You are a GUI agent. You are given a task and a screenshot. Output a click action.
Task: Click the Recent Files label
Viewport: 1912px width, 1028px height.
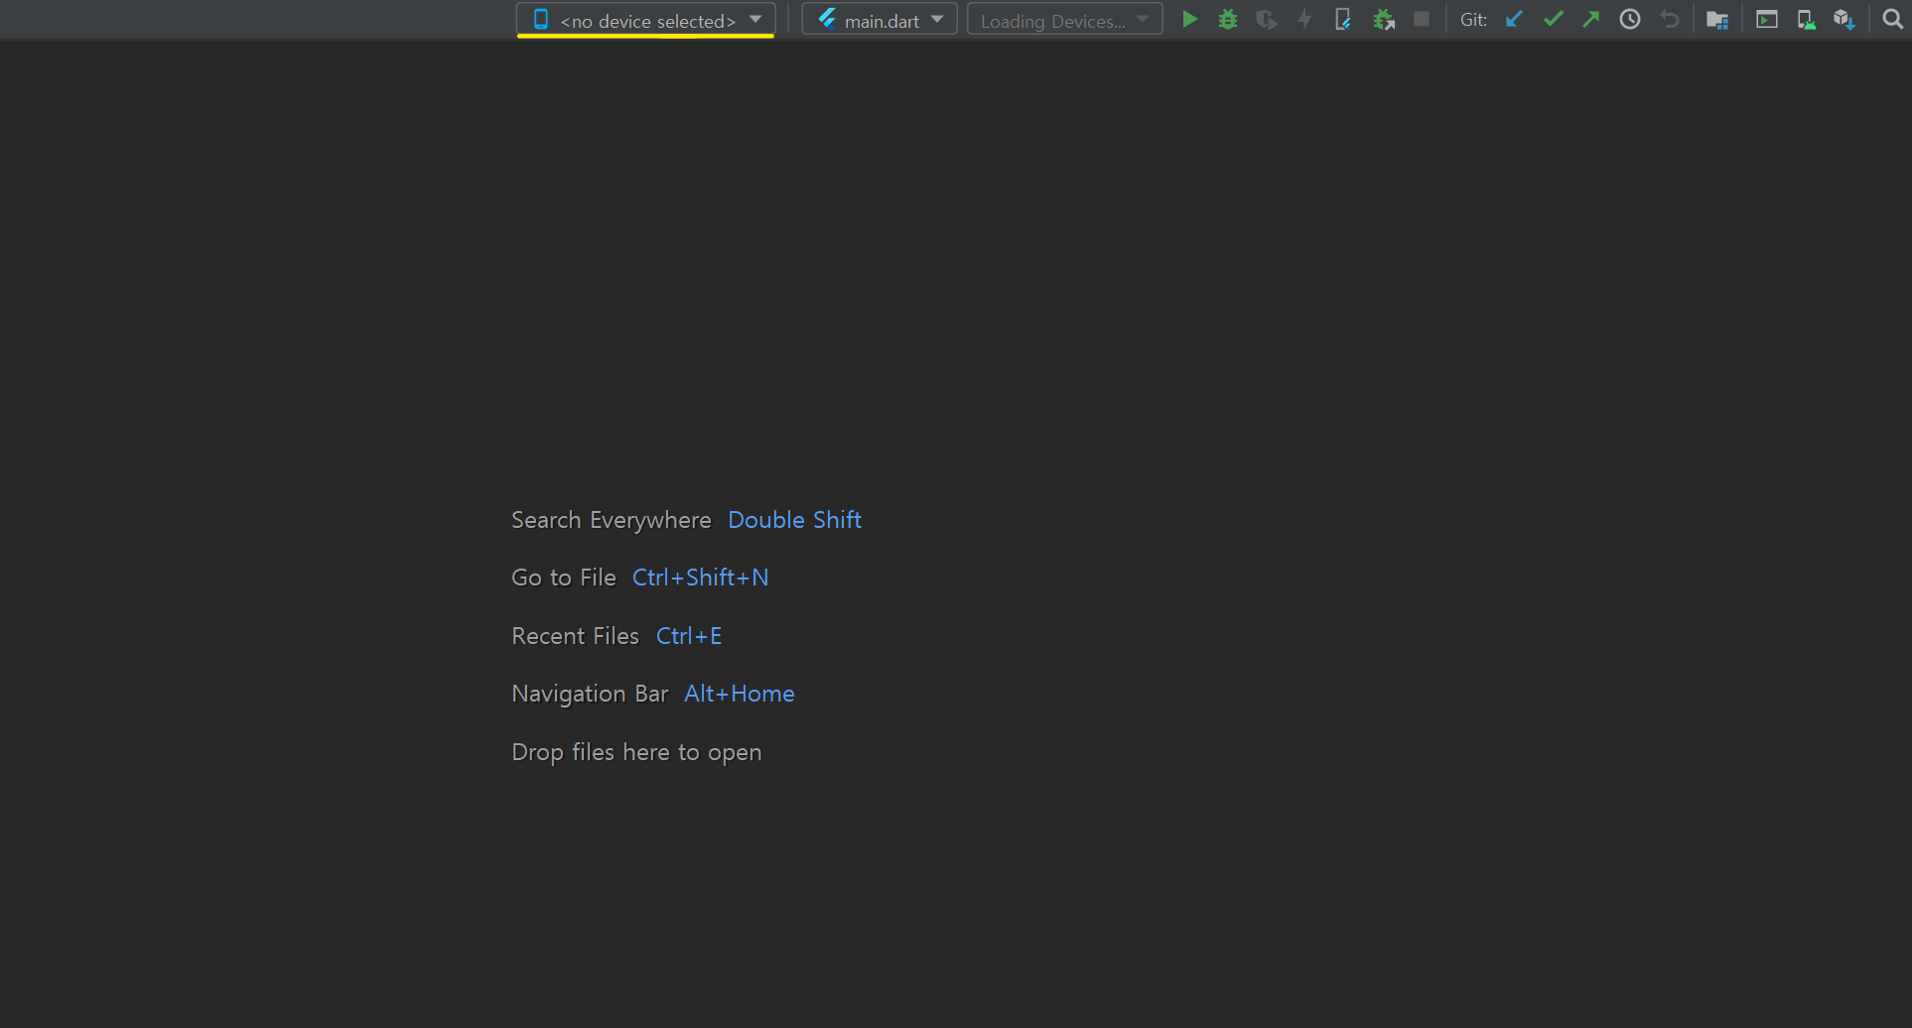(x=576, y=636)
